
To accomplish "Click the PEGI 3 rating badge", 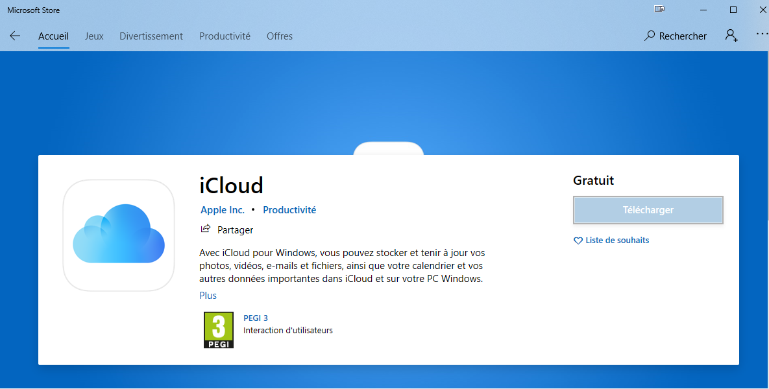I will [219, 330].
